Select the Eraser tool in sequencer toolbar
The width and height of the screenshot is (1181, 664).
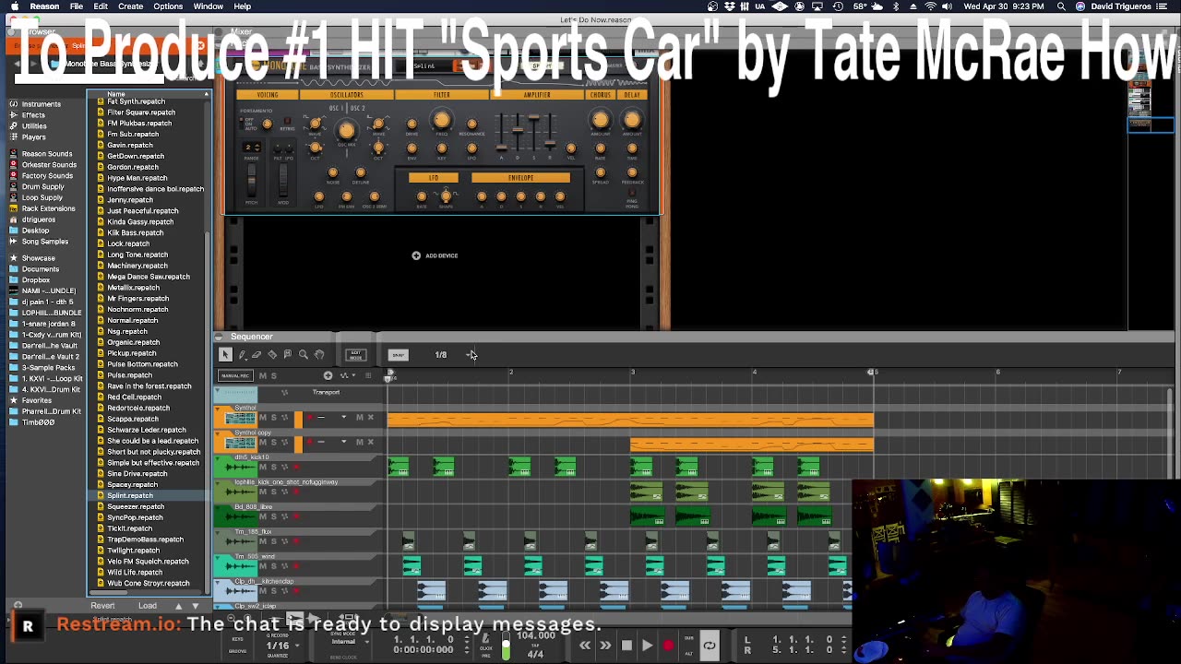[x=256, y=355]
